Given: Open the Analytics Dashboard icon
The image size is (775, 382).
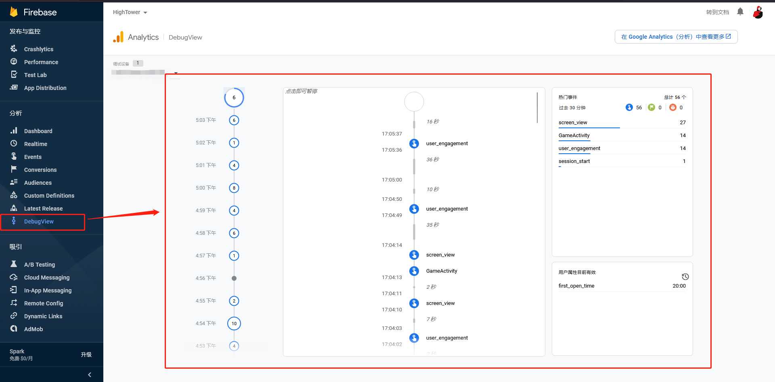Looking at the screenshot, I should coord(14,131).
